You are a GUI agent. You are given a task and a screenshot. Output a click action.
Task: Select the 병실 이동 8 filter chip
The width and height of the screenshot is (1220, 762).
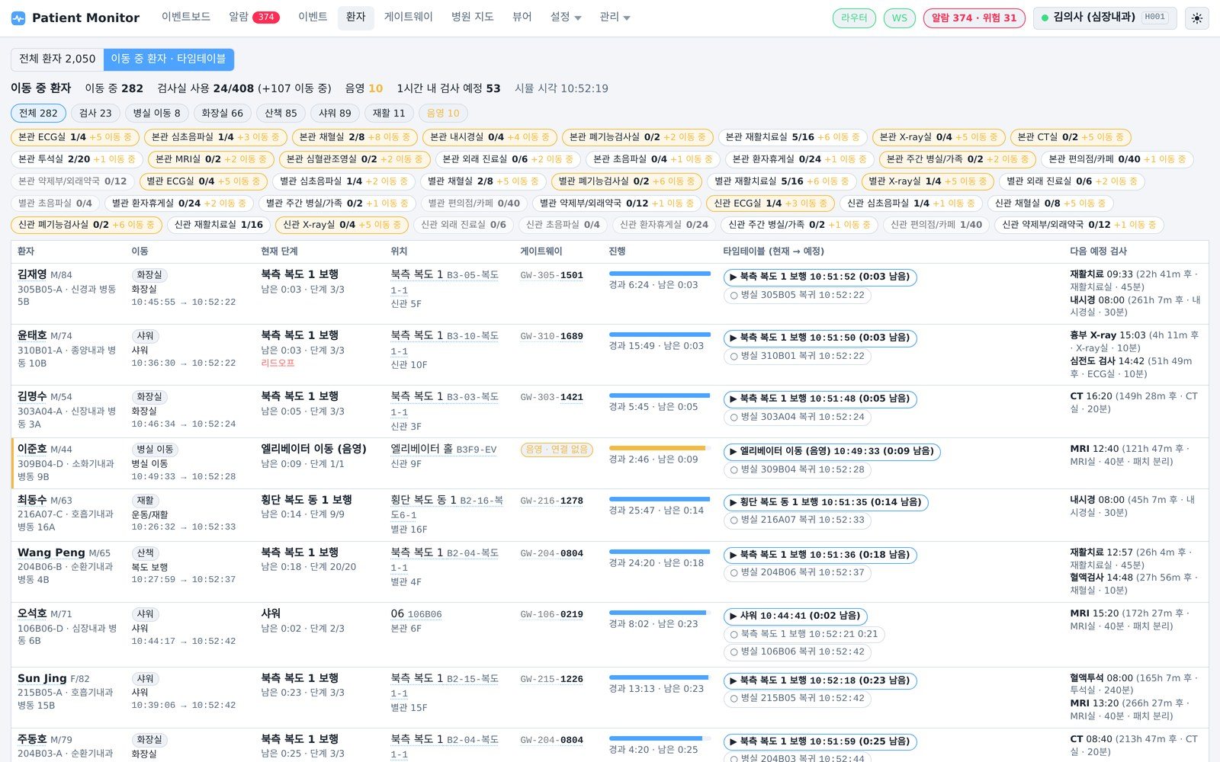pyautogui.click(x=156, y=113)
